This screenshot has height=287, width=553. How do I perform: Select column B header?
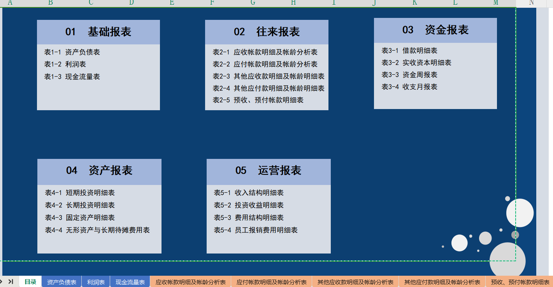pyautogui.click(x=51, y=3)
